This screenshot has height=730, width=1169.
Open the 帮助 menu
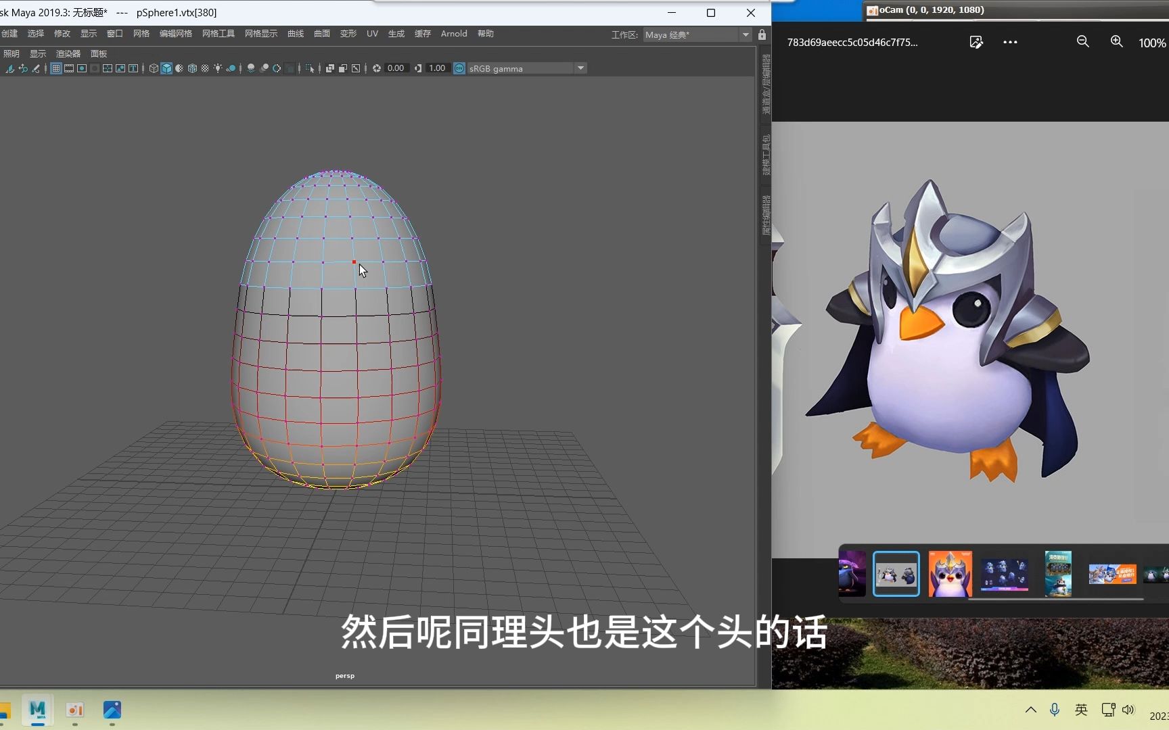[486, 34]
